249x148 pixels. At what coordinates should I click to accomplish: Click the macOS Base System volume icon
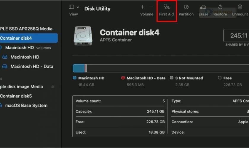coord(1,105)
